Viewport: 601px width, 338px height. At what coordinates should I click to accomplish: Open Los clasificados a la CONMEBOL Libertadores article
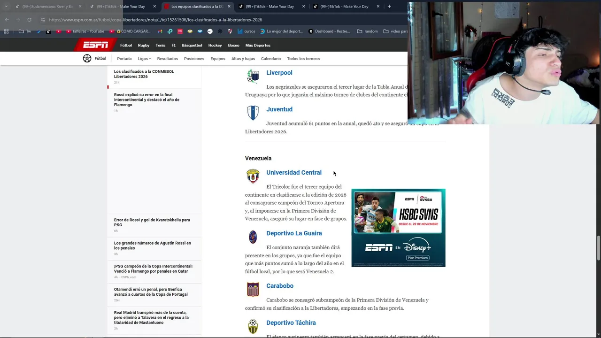click(144, 74)
